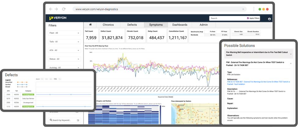The width and height of the screenshot is (298, 127).
Task: Expand the ATA - All filter
Action: (64, 50)
